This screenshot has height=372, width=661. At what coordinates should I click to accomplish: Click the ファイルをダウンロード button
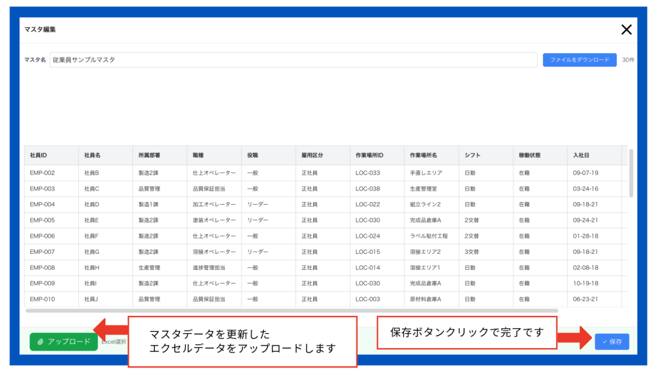pos(579,59)
